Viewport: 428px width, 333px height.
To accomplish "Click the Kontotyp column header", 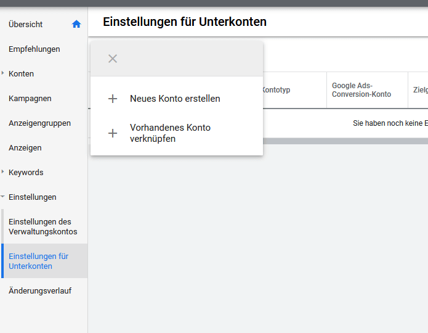I will coord(276,90).
